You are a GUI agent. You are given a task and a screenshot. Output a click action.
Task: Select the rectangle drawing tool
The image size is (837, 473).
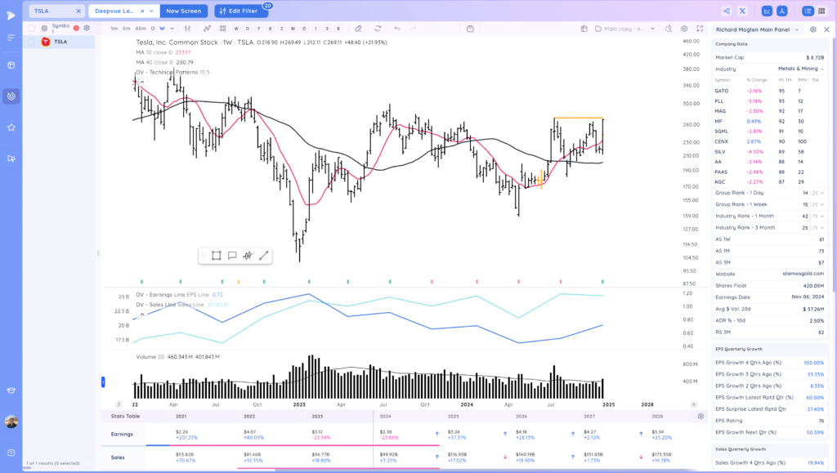(217, 256)
